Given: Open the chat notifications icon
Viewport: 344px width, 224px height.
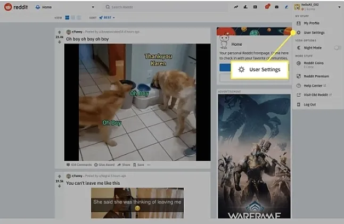Looking at the screenshot, I should click(267, 6).
